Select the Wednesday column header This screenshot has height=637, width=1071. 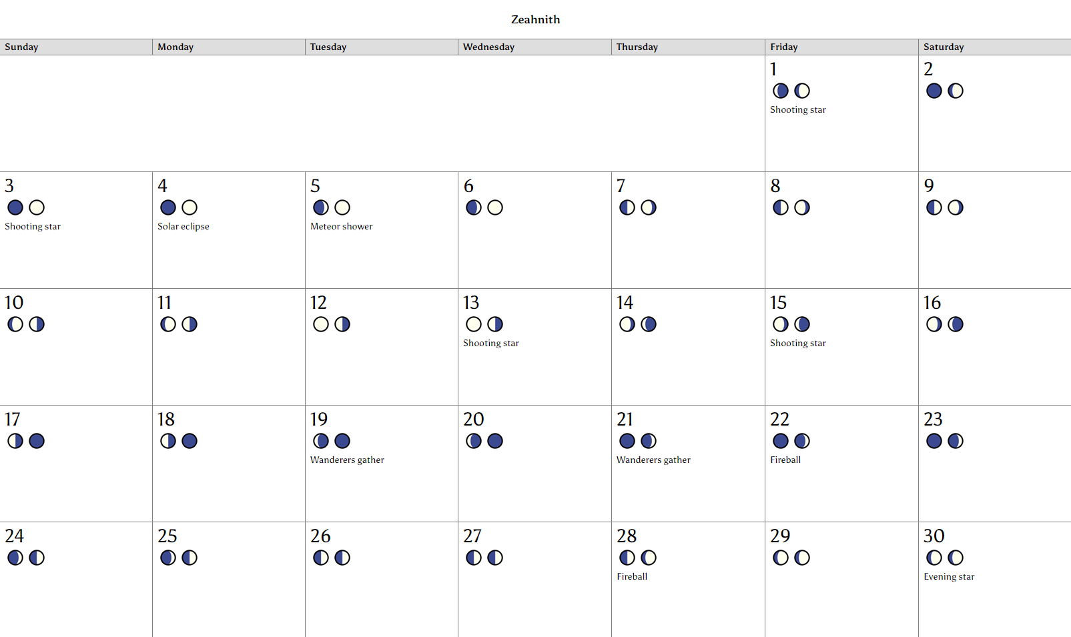pos(535,47)
